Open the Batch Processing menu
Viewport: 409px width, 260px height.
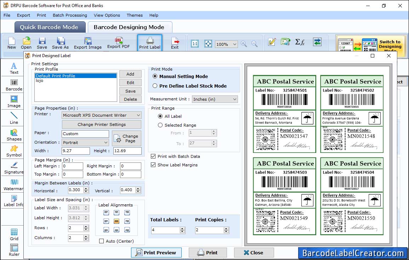(70, 15)
